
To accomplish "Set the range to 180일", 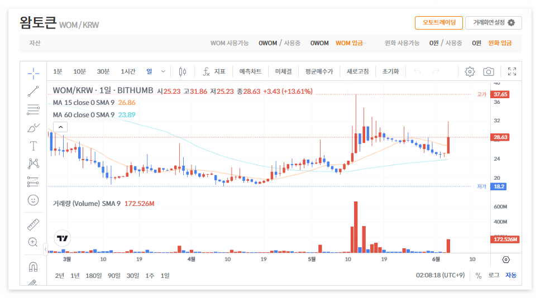I will (x=94, y=276).
